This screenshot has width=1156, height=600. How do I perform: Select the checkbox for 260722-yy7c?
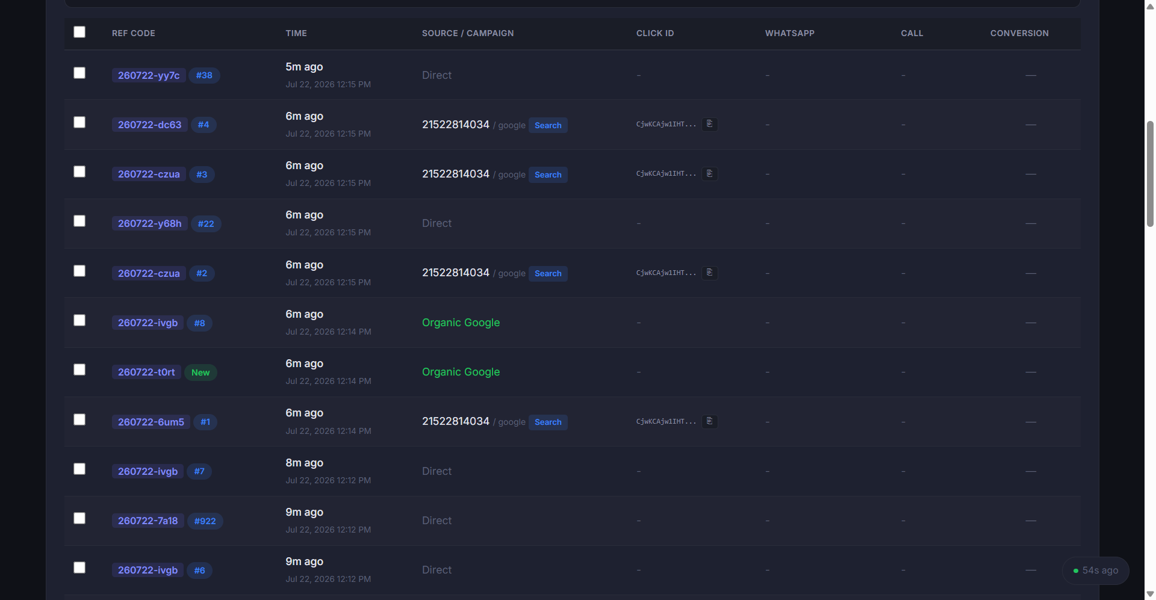pyautogui.click(x=79, y=73)
